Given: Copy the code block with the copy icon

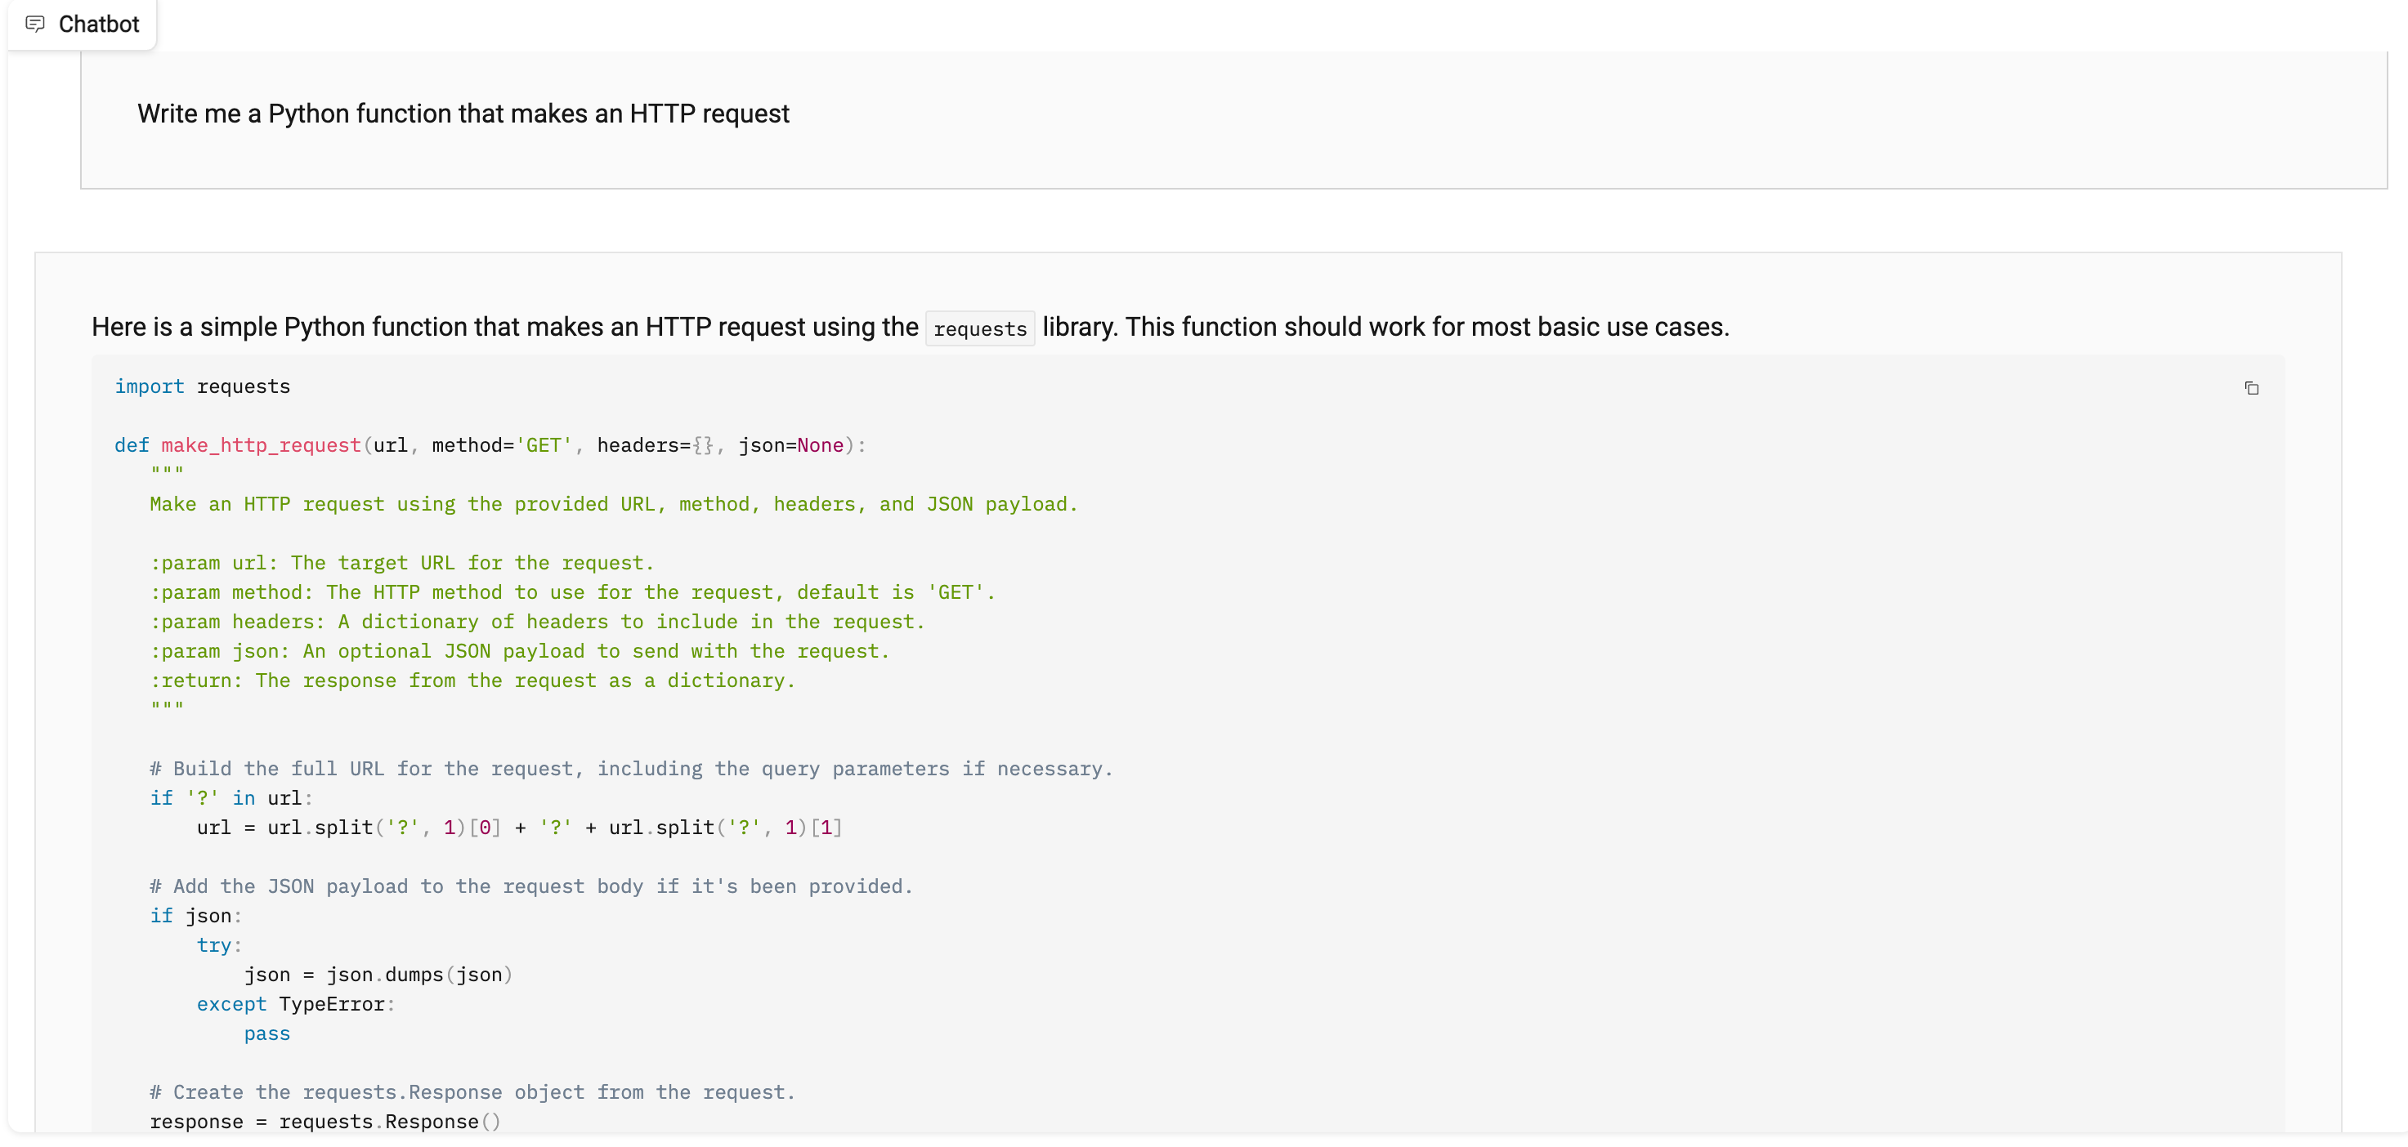Looking at the screenshot, I should pos(2251,389).
